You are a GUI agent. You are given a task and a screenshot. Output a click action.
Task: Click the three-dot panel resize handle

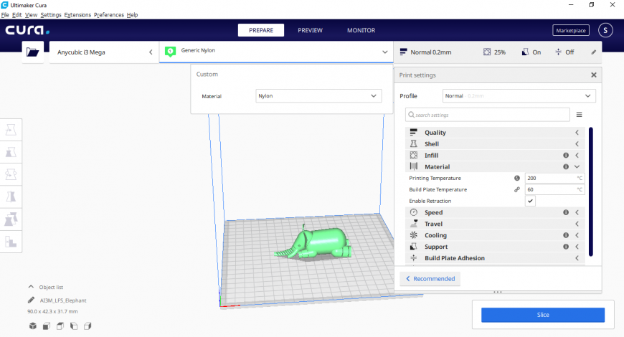coord(498,292)
